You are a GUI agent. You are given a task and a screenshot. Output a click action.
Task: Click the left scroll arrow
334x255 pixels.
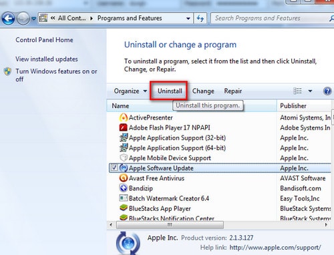coord(111,225)
